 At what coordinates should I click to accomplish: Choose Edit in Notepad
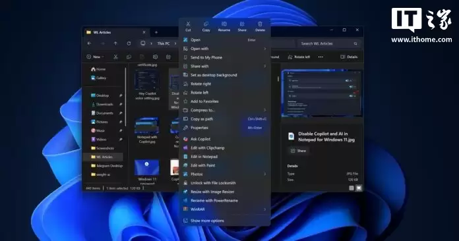point(224,157)
